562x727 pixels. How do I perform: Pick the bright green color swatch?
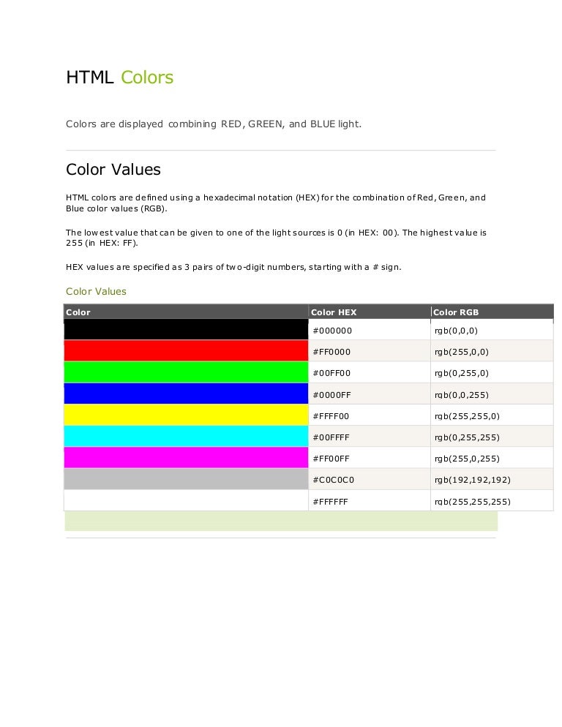pos(186,372)
